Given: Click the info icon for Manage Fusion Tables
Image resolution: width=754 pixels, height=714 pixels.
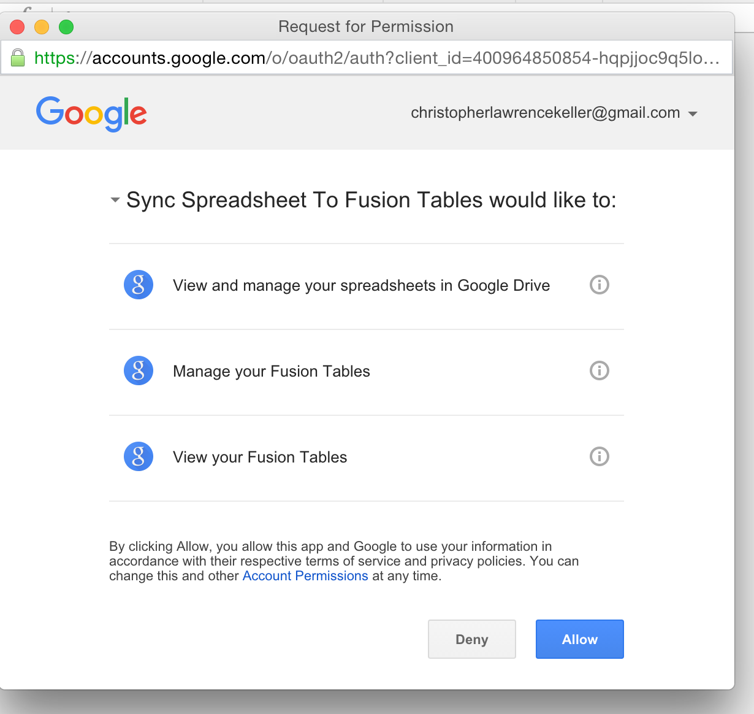Looking at the screenshot, I should click(x=599, y=370).
